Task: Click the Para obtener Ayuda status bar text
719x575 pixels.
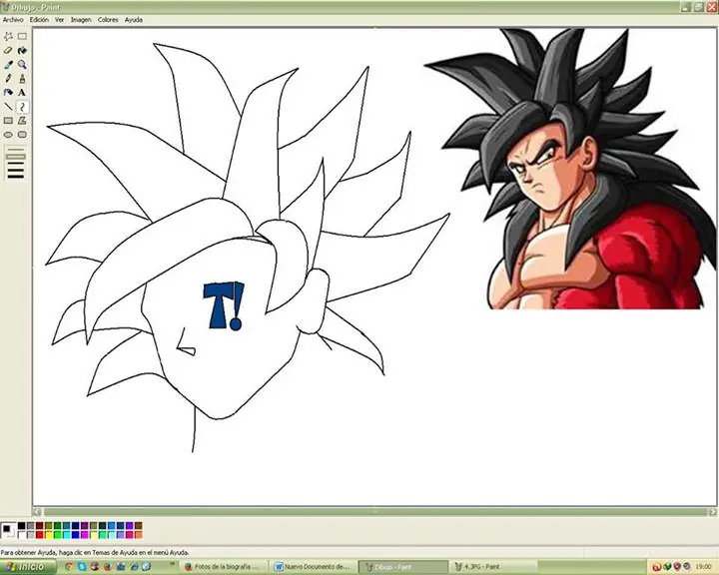Action: [95, 552]
